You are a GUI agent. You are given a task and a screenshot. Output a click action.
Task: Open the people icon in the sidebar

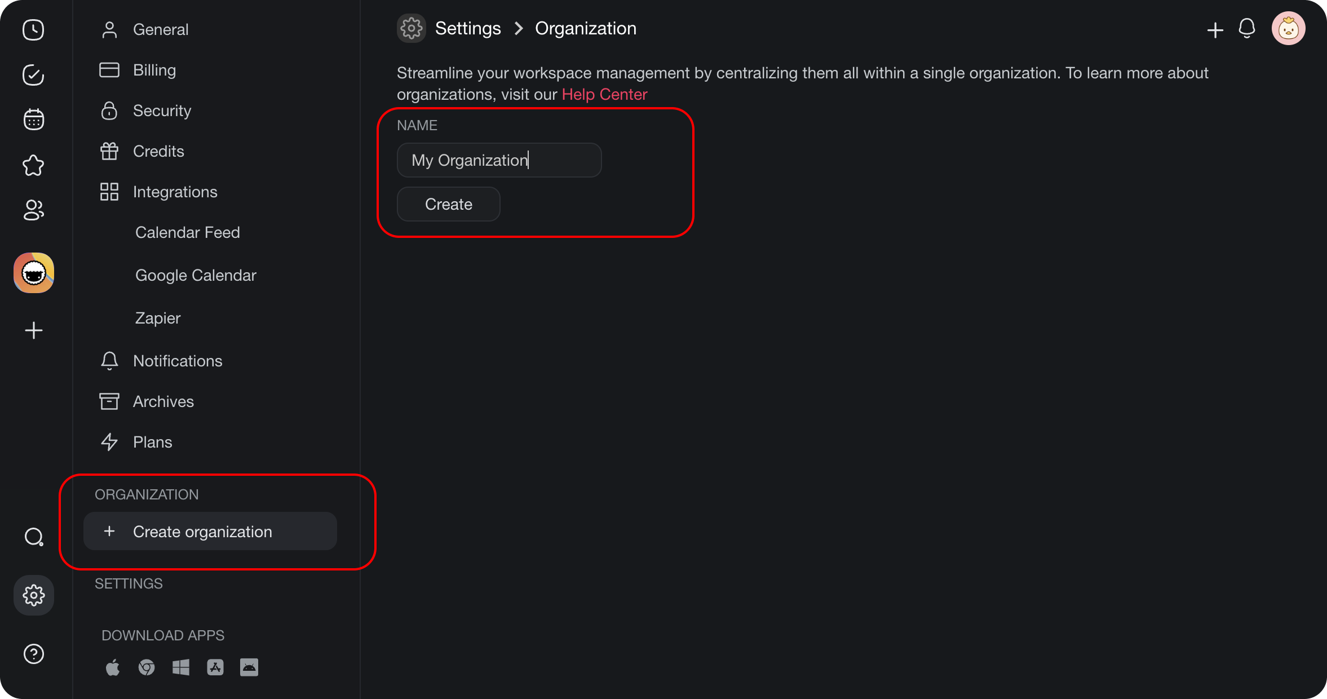tap(33, 210)
